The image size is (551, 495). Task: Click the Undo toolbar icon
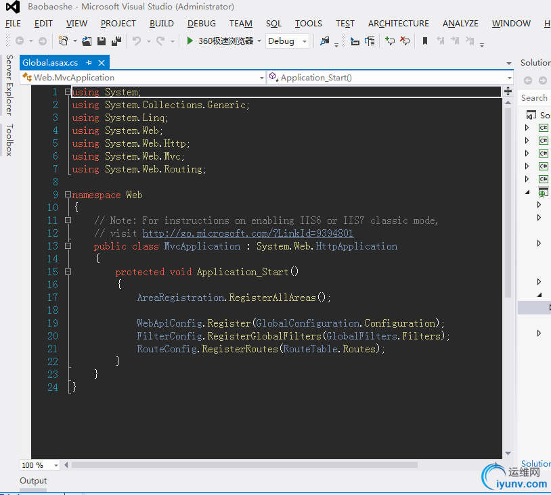(137, 41)
